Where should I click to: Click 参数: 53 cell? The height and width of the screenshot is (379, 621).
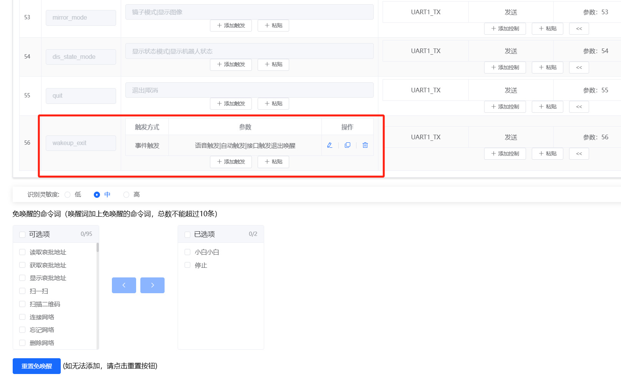pos(587,12)
